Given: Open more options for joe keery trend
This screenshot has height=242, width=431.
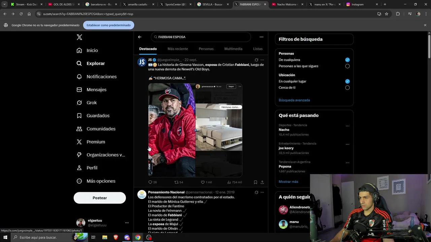Looking at the screenshot, I should [347, 145].
